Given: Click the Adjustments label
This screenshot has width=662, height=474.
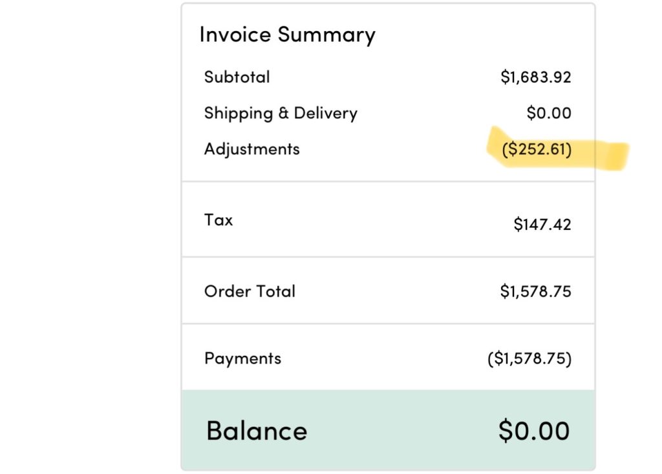Looking at the screenshot, I should 251,149.
